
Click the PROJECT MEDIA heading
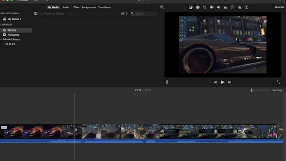[10, 13]
